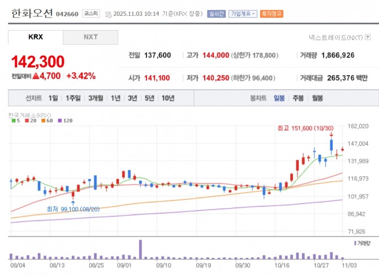The height and width of the screenshot is (277, 379).
Task: Click the red 20-day moving average swatch
Action: pos(27,120)
